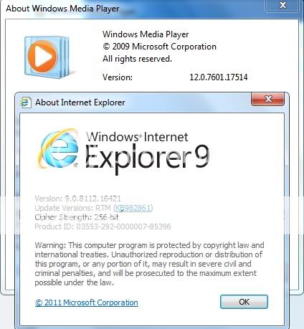This screenshot has height=329, width=304.
Task: Open the KB982861 update link
Action: [133, 208]
